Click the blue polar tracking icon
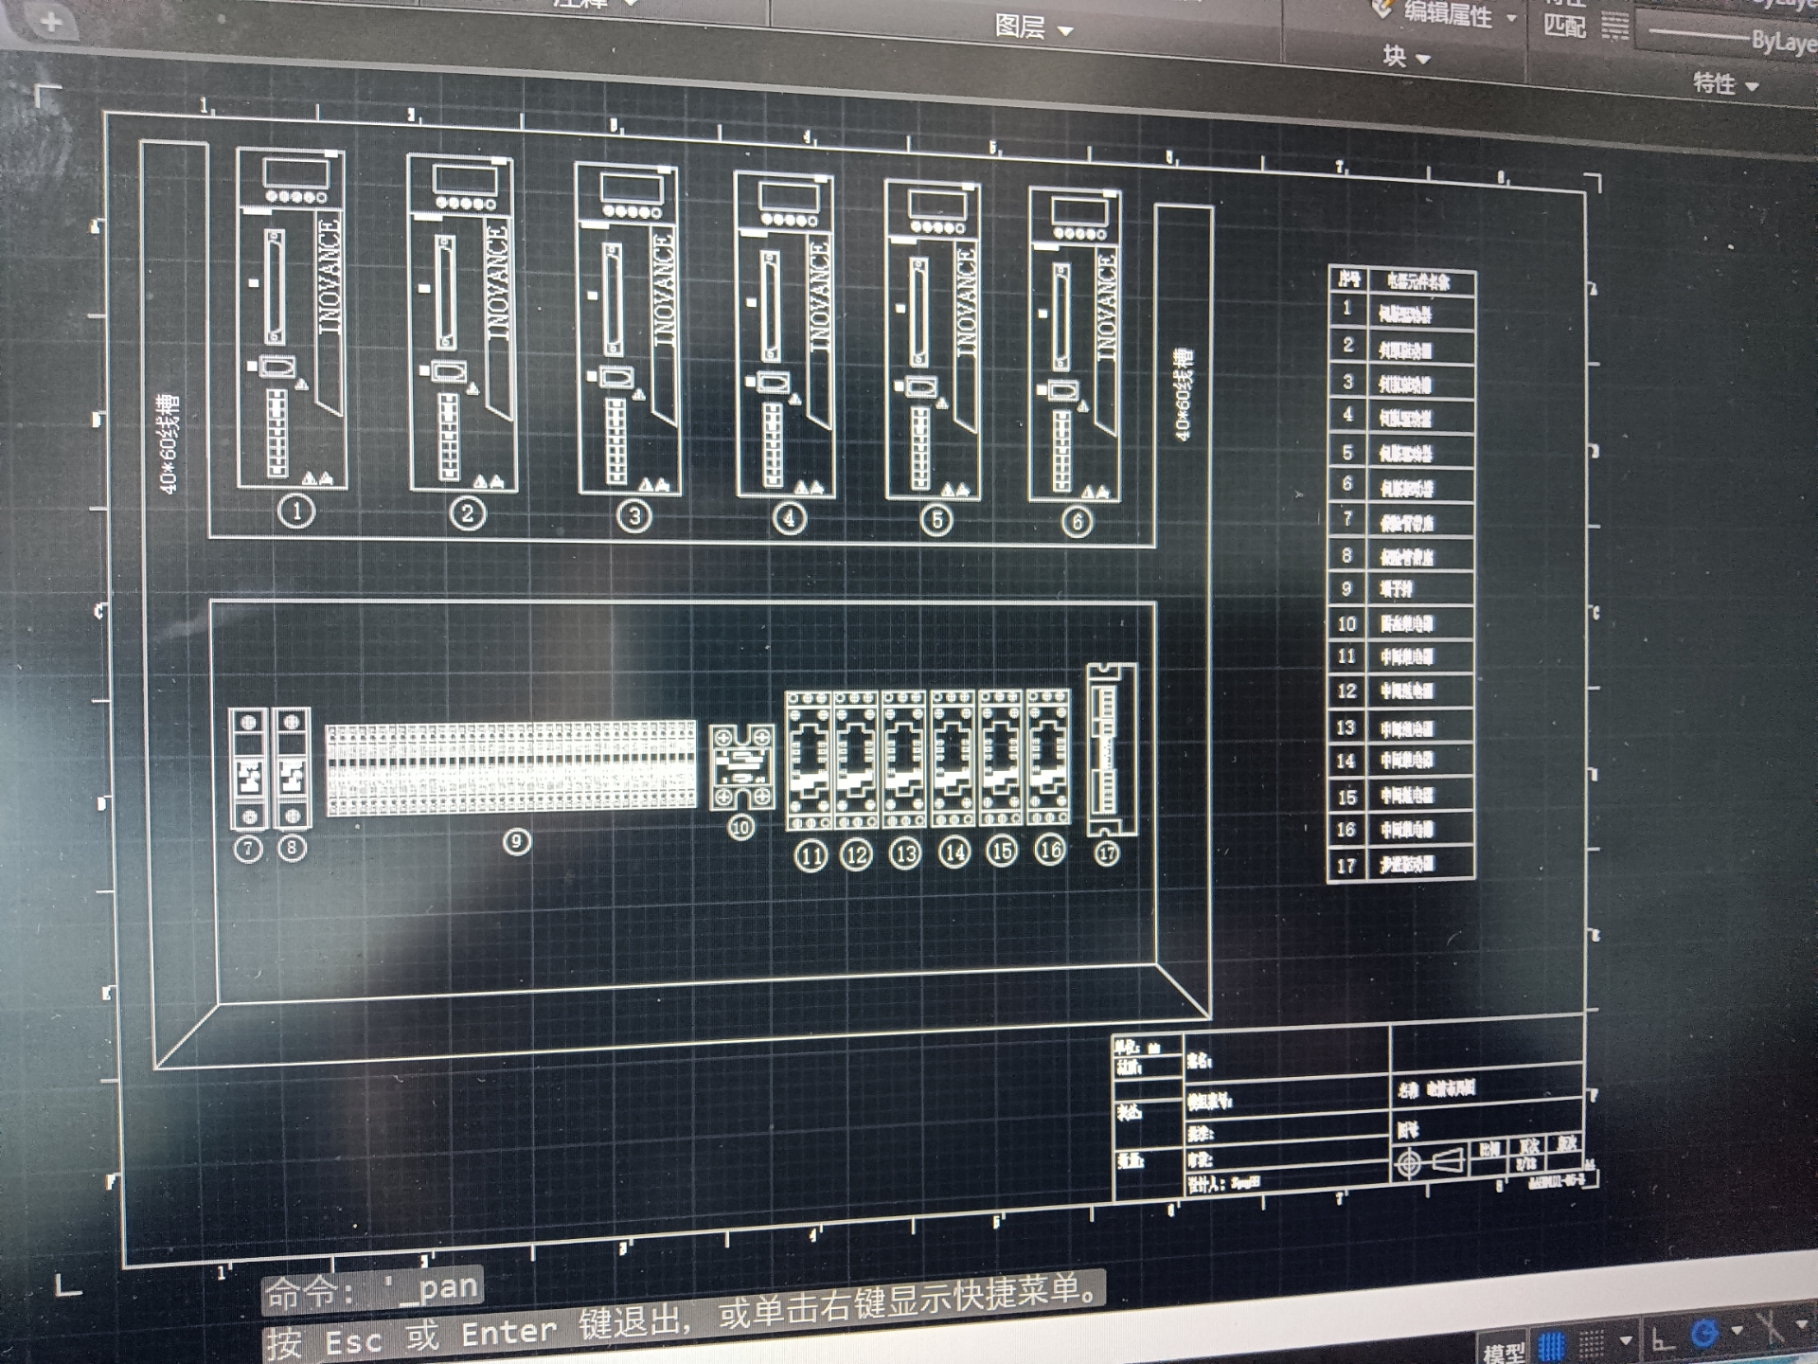This screenshot has height=1364, width=1818. [1704, 1335]
